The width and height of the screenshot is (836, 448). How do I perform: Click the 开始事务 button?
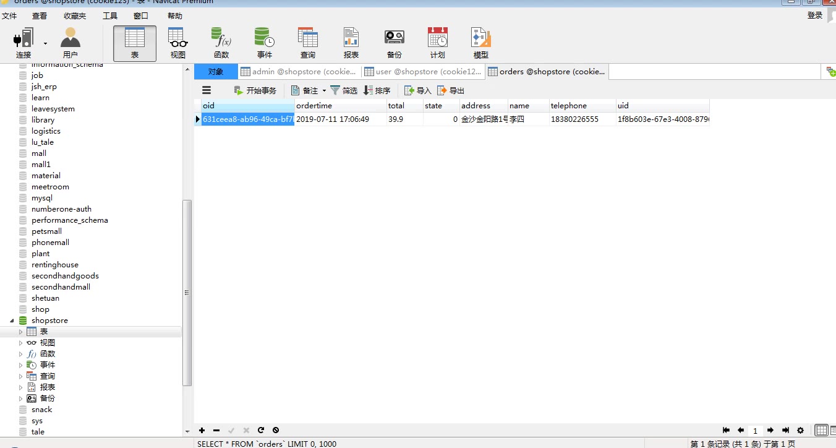pyautogui.click(x=255, y=90)
